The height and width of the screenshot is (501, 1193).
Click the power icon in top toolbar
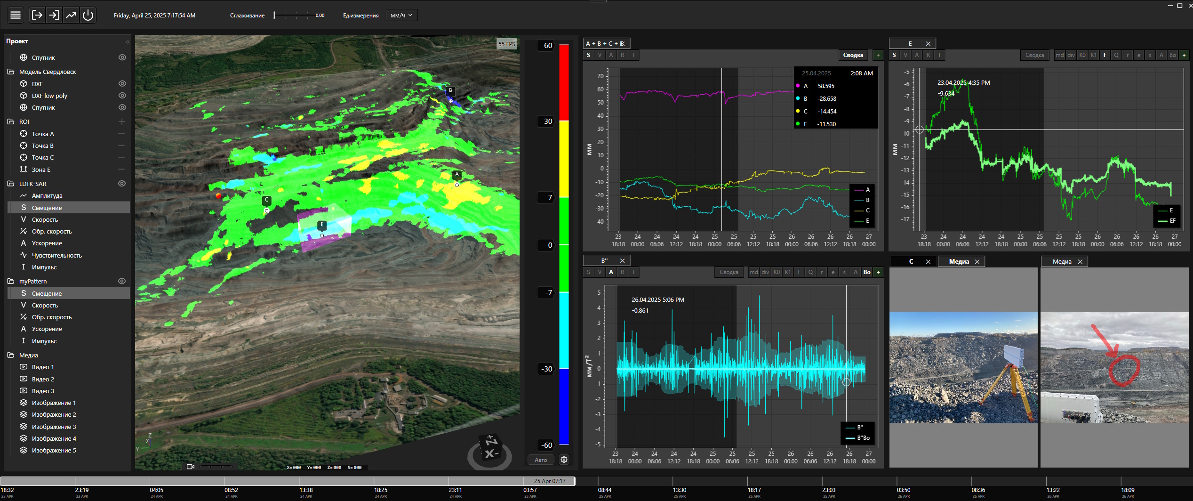point(88,15)
